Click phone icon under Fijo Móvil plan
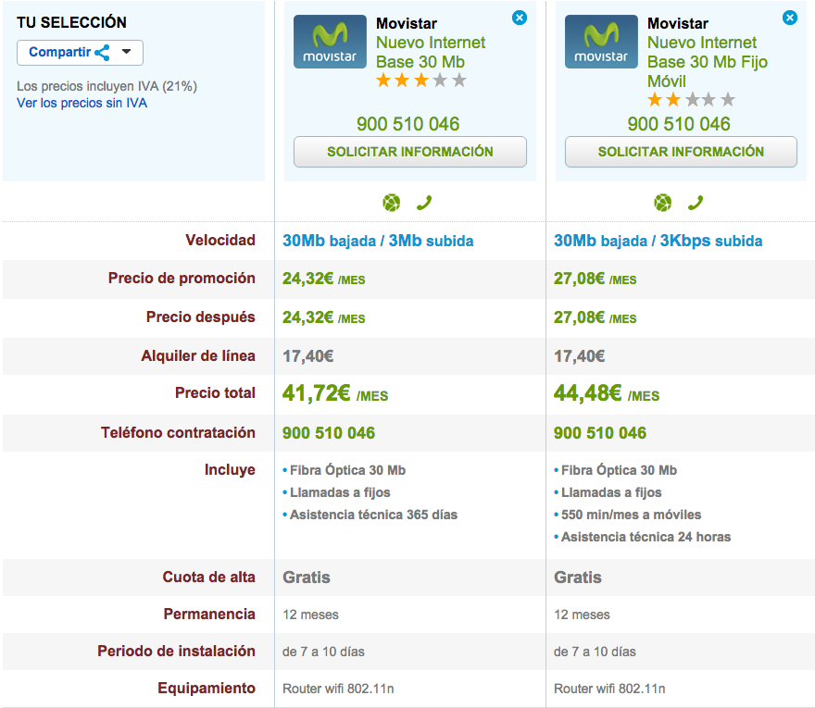815x708 pixels. coord(696,203)
